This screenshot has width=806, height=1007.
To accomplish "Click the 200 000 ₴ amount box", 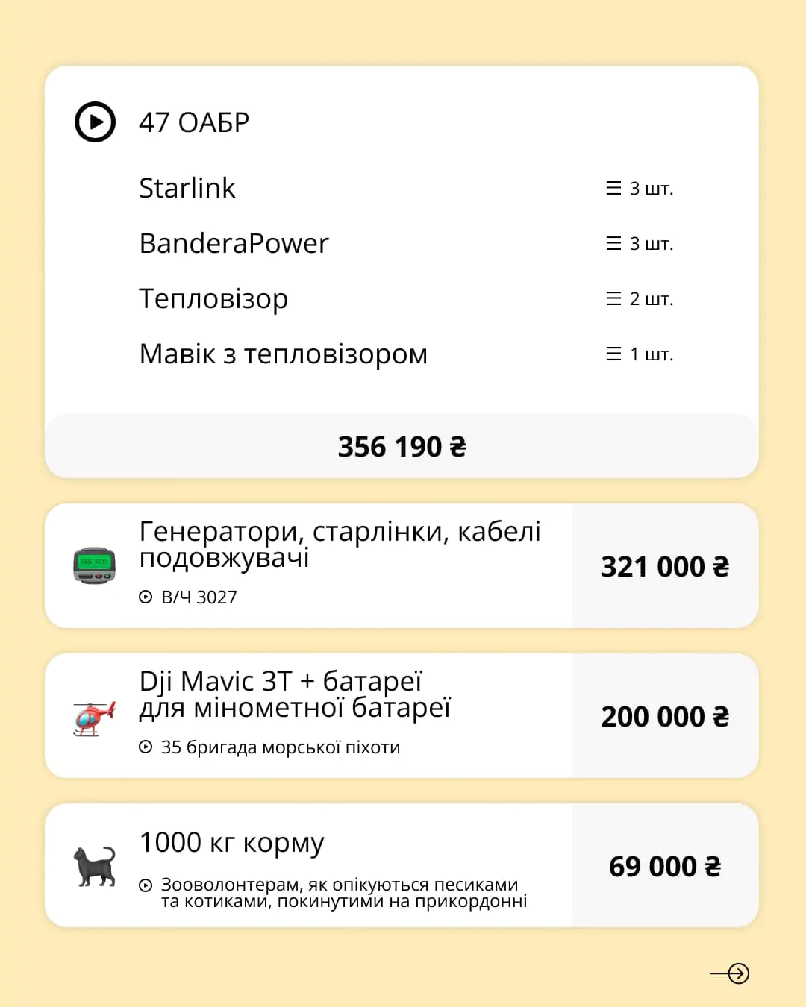I will coord(665,716).
